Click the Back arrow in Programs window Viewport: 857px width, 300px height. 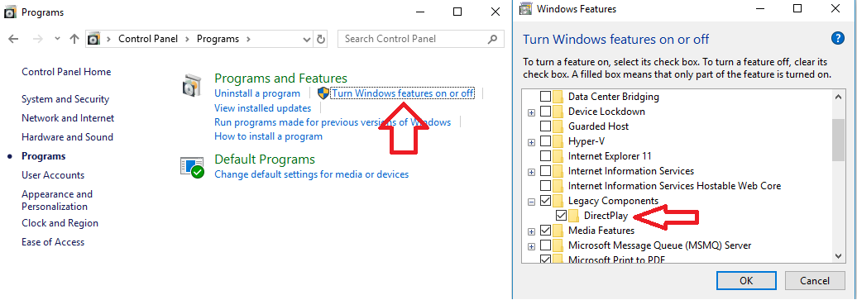pyautogui.click(x=14, y=39)
